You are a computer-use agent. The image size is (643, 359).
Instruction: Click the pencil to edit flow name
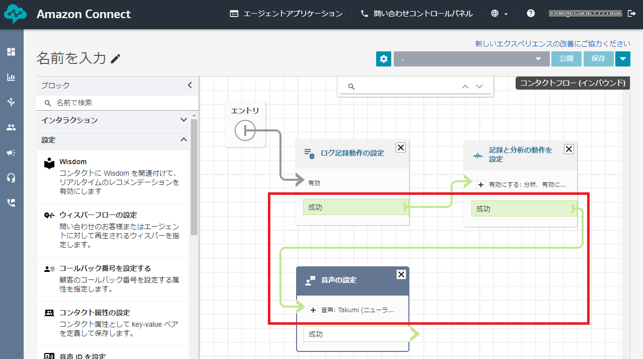click(x=116, y=58)
